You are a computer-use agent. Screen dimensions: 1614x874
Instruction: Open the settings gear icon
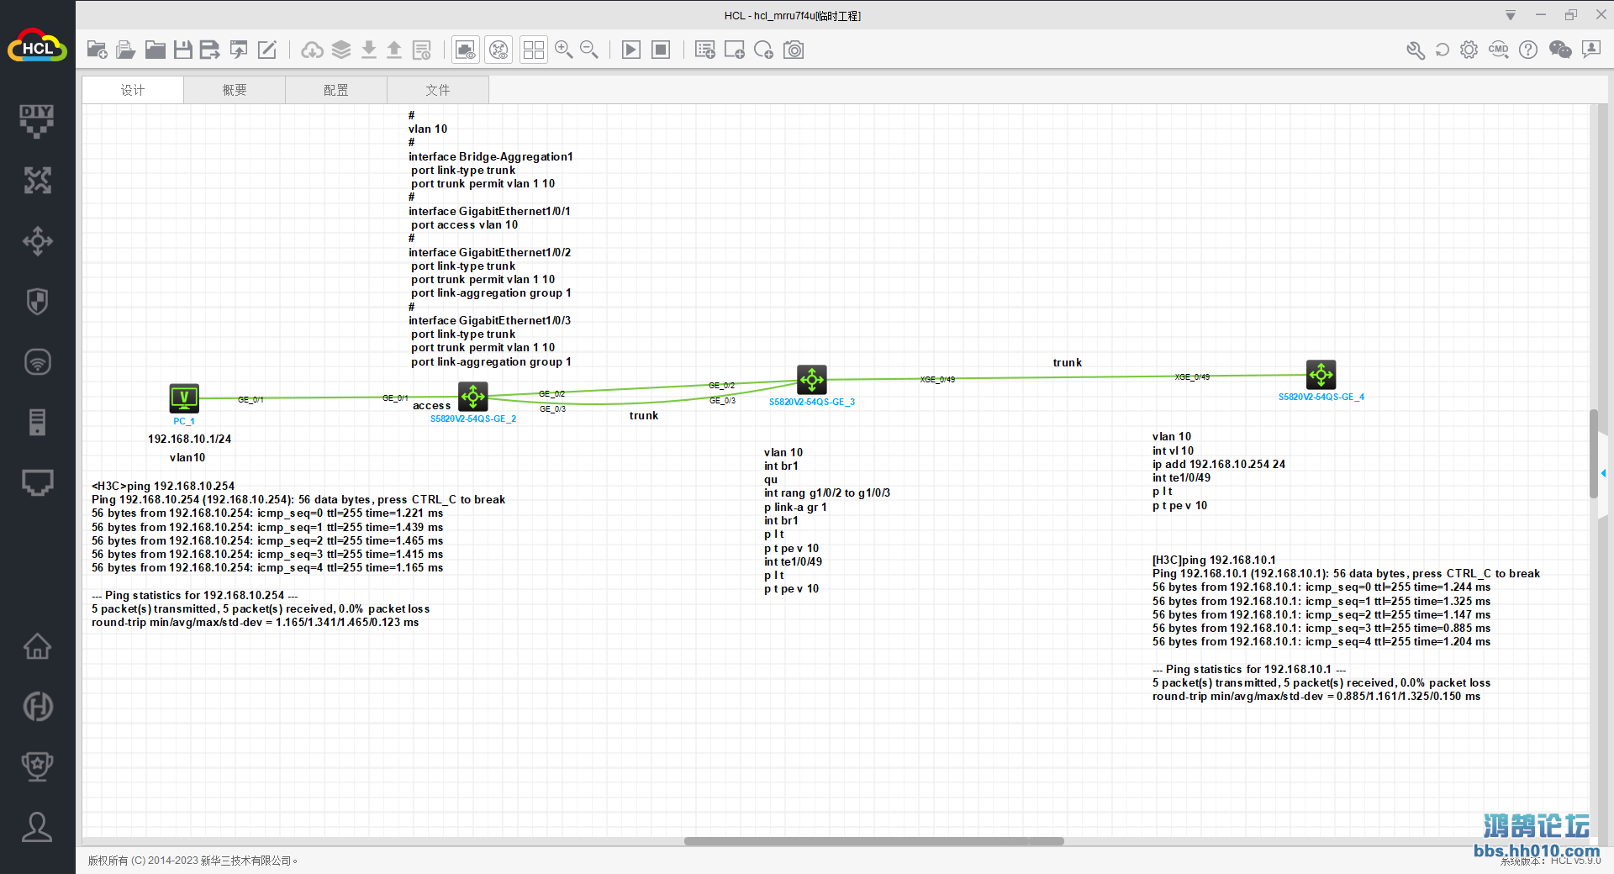click(x=1469, y=50)
